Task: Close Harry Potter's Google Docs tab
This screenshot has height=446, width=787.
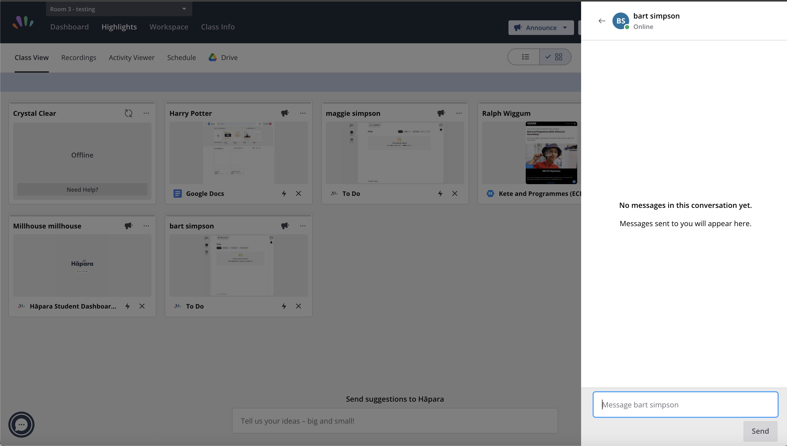Action: click(299, 194)
